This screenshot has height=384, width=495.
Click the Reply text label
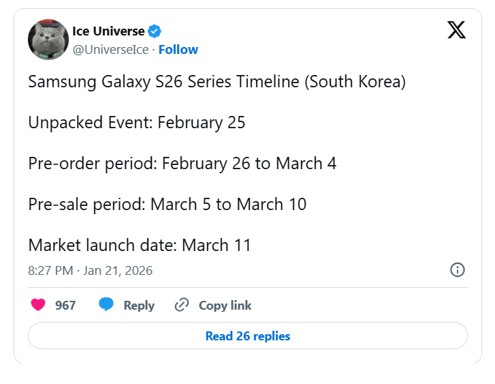pyautogui.click(x=139, y=306)
